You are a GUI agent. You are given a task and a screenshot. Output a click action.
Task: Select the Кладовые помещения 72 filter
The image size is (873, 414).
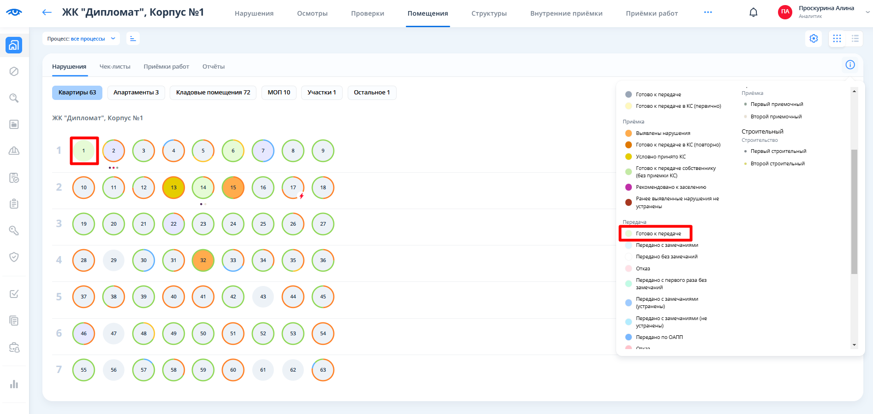click(x=213, y=93)
